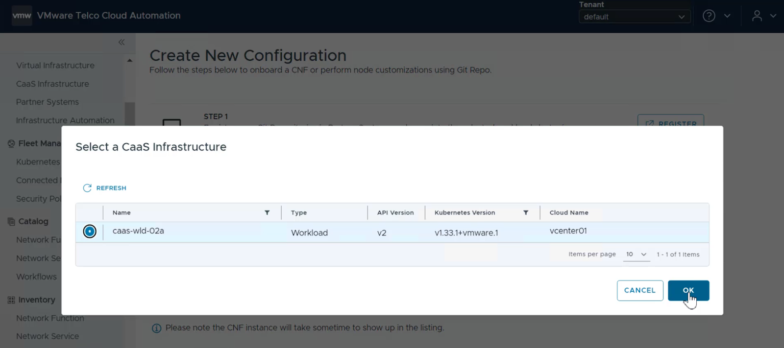Expand the help menu chevron

coord(727,16)
